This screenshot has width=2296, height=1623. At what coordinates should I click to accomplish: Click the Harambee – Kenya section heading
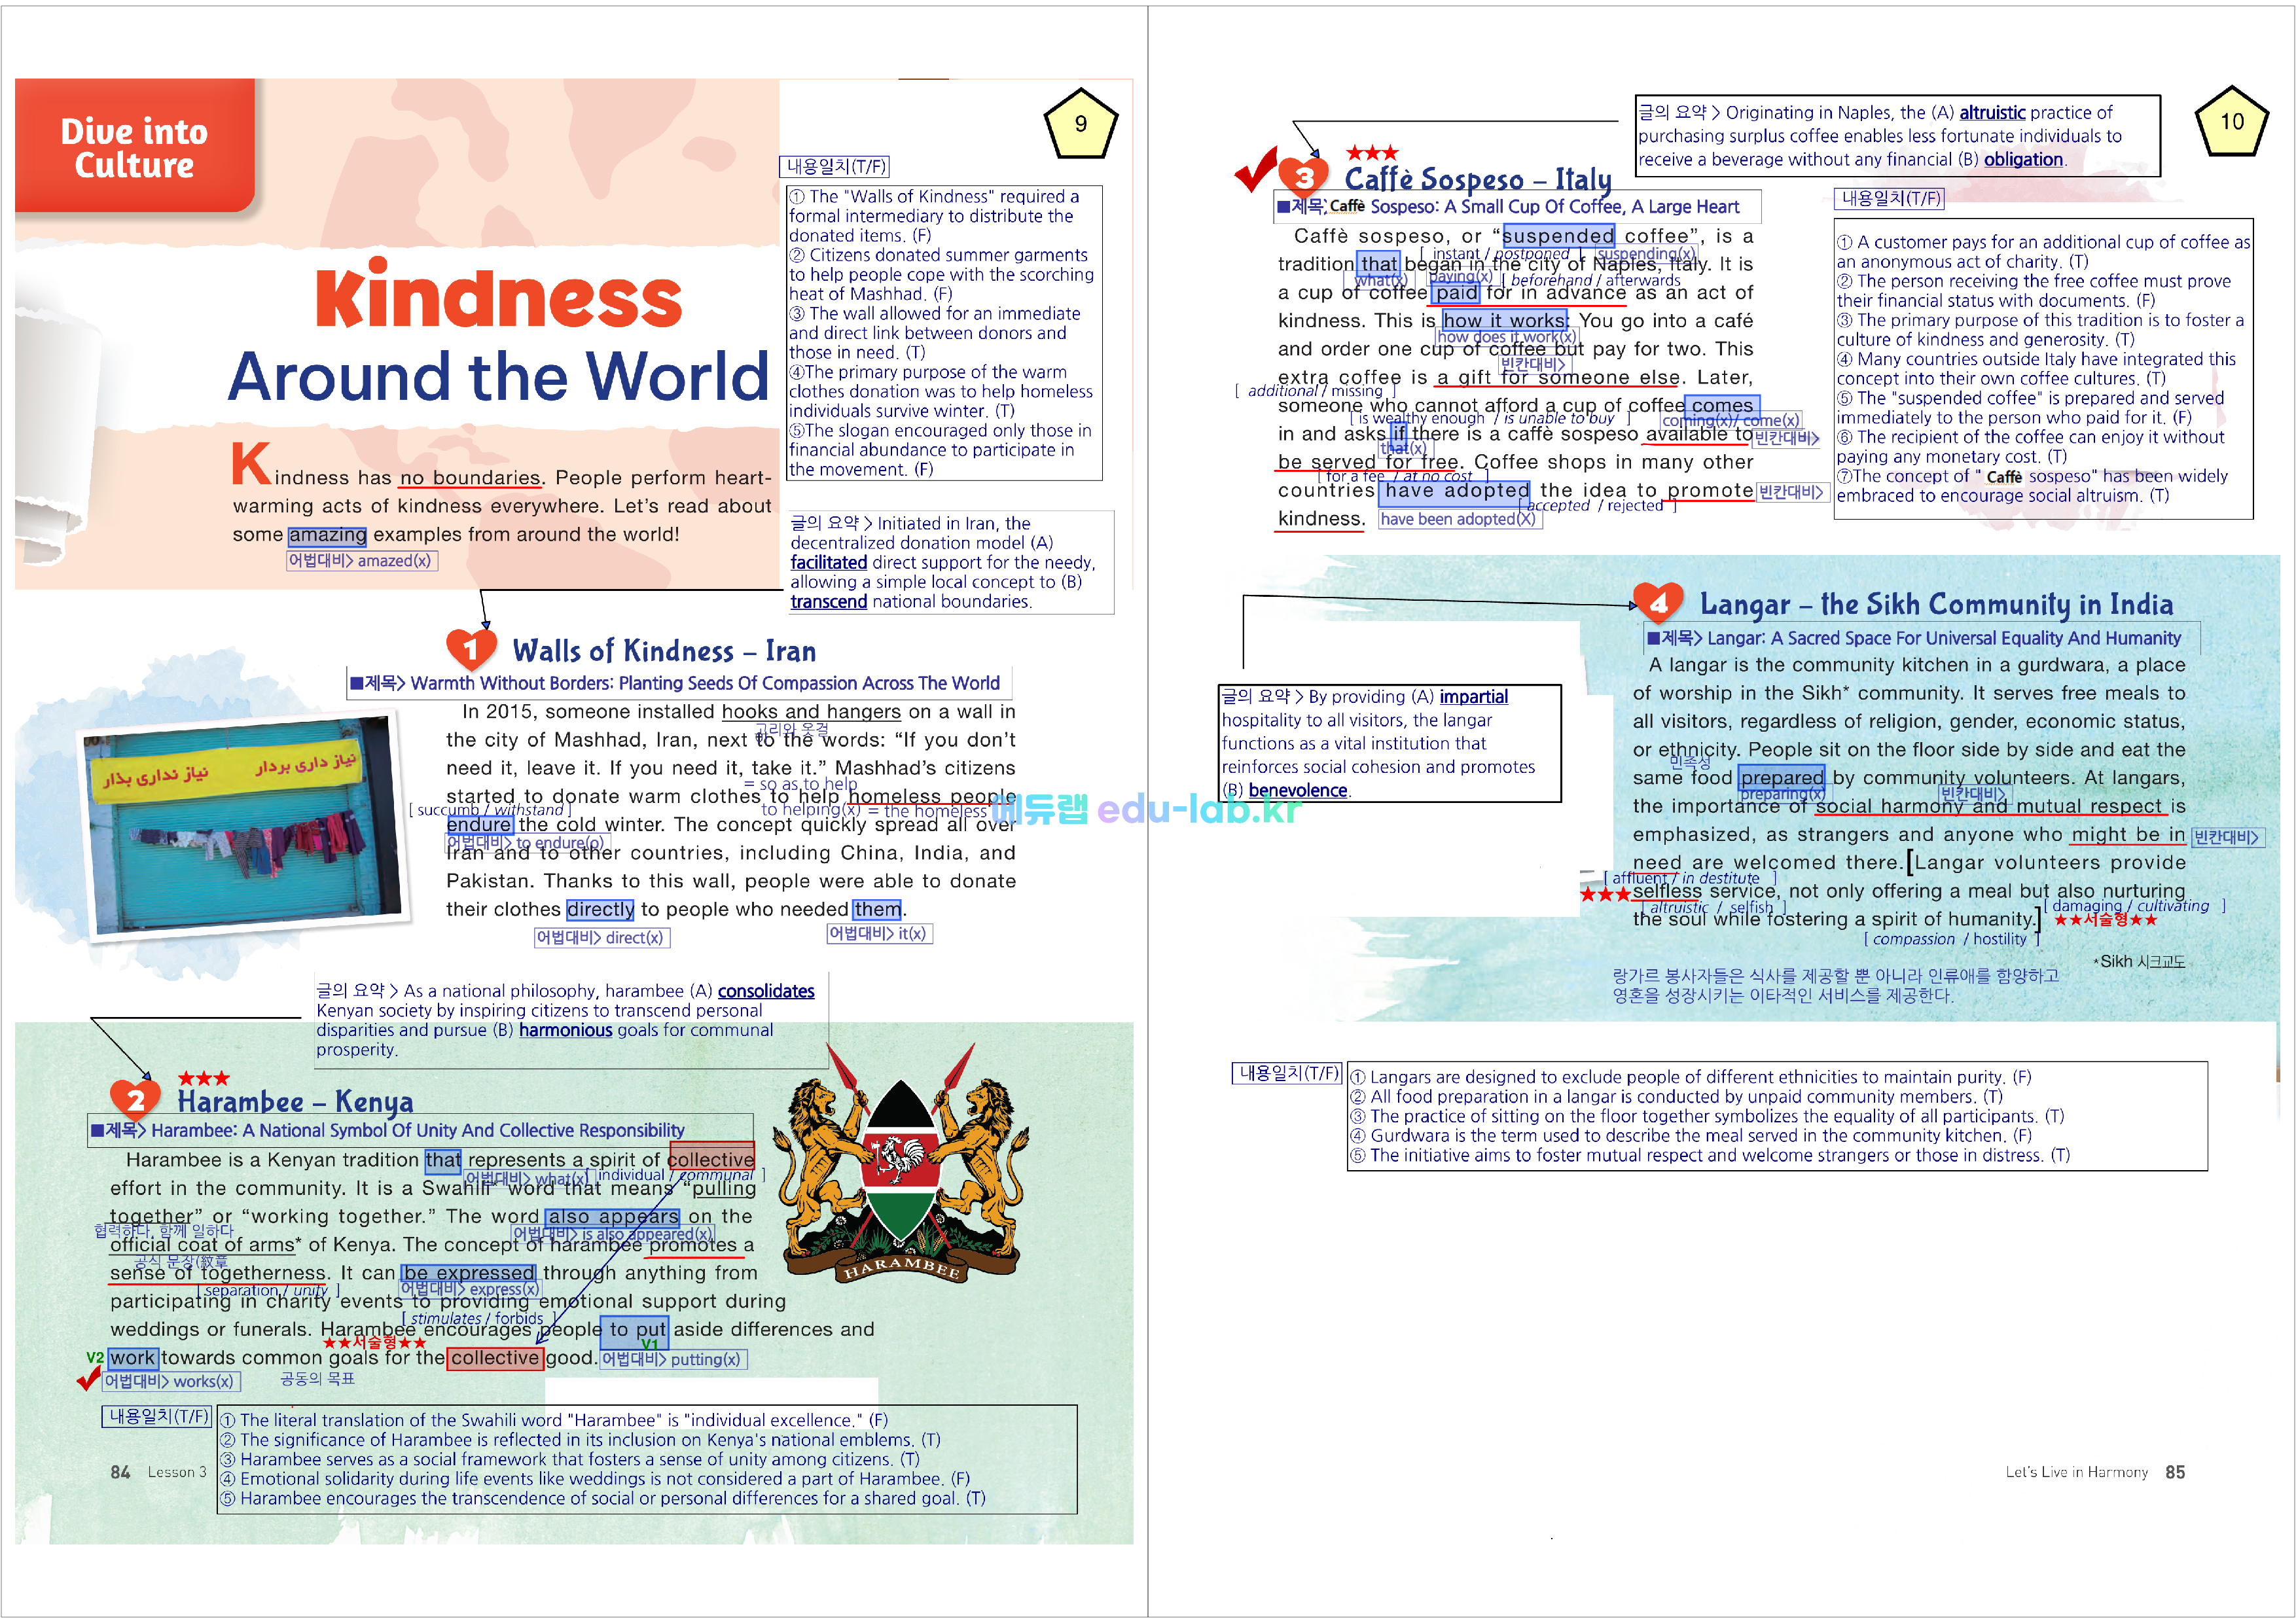(x=295, y=1101)
